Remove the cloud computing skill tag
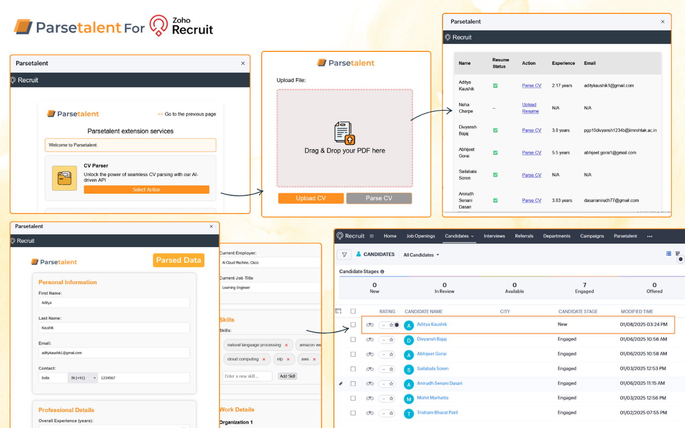This screenshot has width=685, height=428. tap(264, 359)
